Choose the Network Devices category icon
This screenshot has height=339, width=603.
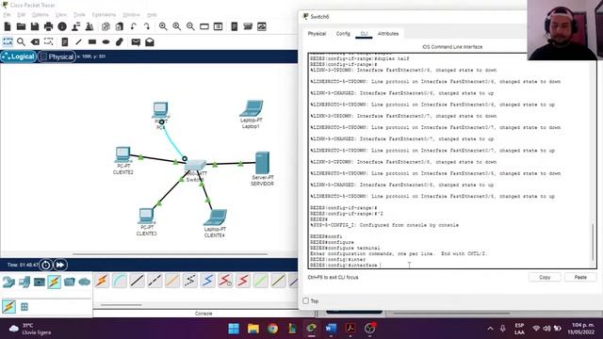[x=8, y=282]
